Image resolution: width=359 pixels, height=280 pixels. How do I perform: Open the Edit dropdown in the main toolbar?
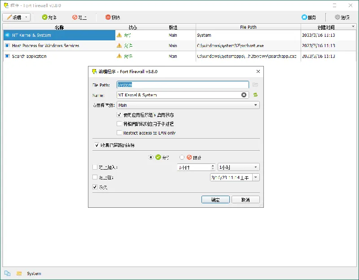pos(16,17)
